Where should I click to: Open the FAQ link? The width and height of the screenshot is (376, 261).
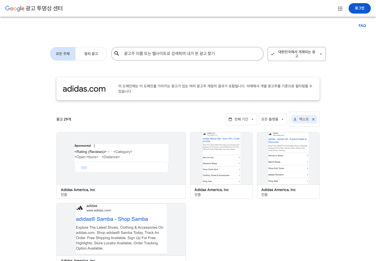pos(362,26)
